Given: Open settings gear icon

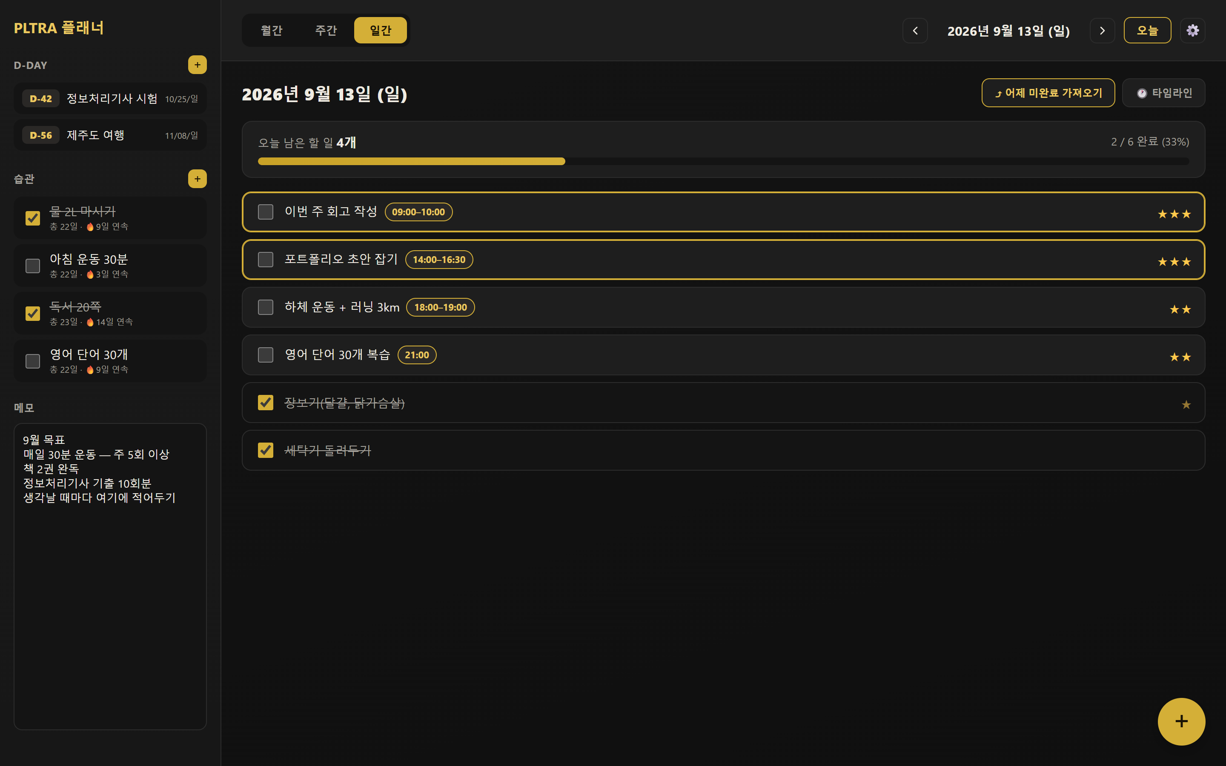Looking at the screenshot, I should 1192,30.
